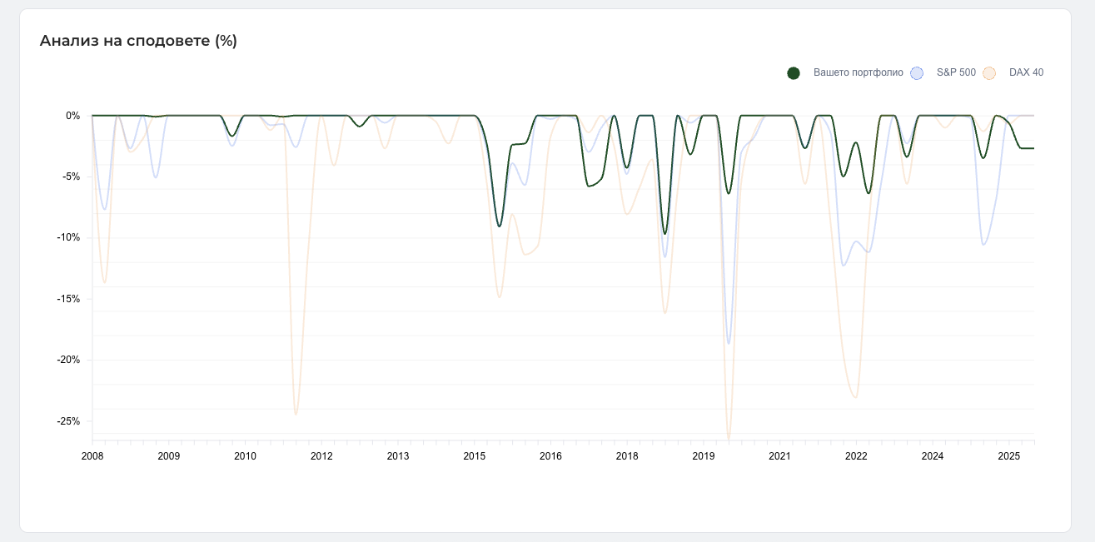
Task: Select the 2025 year label on the axis
Action: [1009, 456]
